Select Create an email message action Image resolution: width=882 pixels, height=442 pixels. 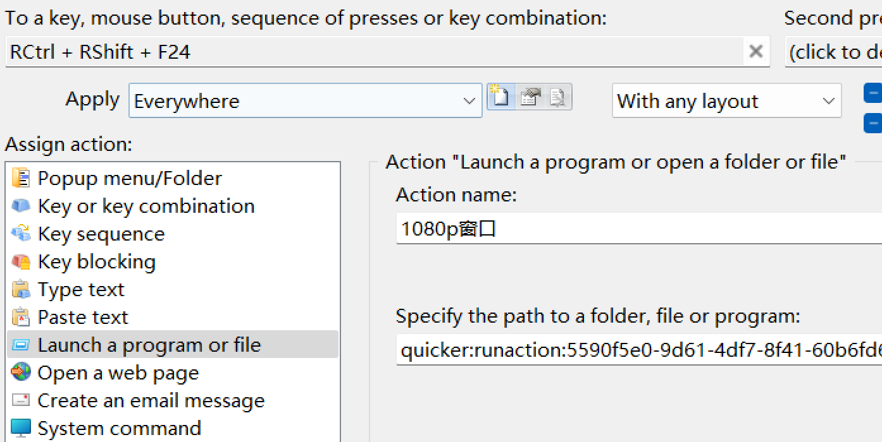coord(151,401)
